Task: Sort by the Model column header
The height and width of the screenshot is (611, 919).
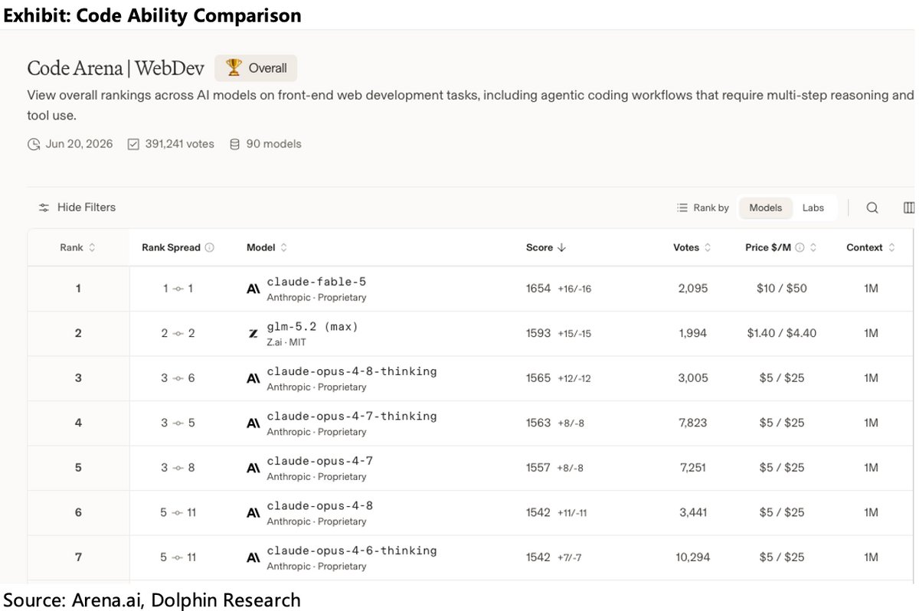Action: point(267,247)
